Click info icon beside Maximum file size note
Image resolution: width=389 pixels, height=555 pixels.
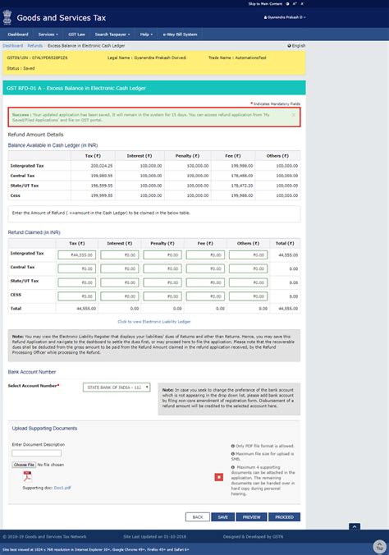point(233,454)
